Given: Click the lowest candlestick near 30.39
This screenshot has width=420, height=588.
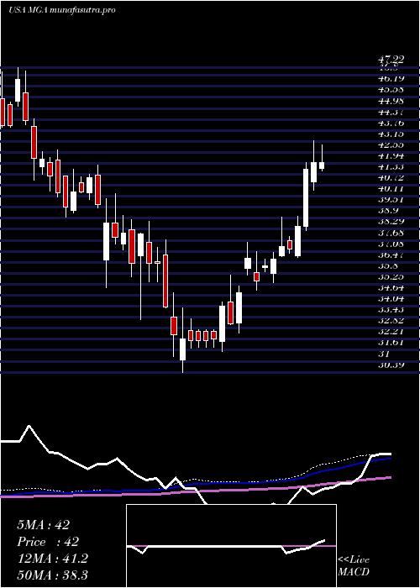Looking at the screenshot, I should 182,349.
